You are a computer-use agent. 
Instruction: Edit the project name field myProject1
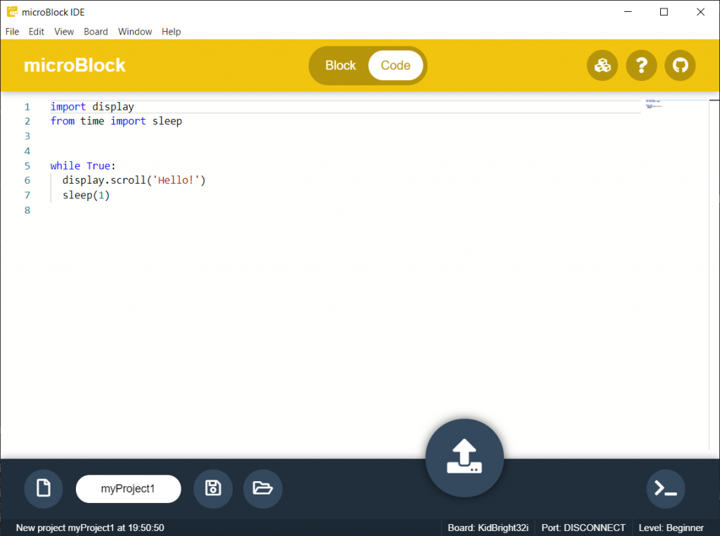[x=128, y=489]
